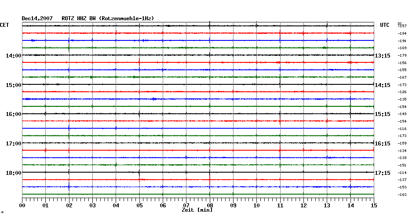Select the 15:00 CET time label
The width and height of the screenshot is (409, 217).
point(14,85)
